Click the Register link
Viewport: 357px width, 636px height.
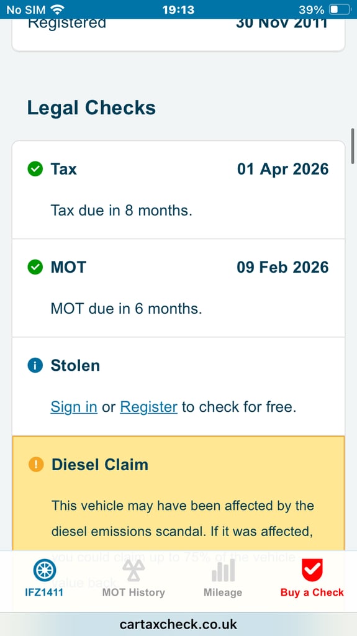point(148,407)
